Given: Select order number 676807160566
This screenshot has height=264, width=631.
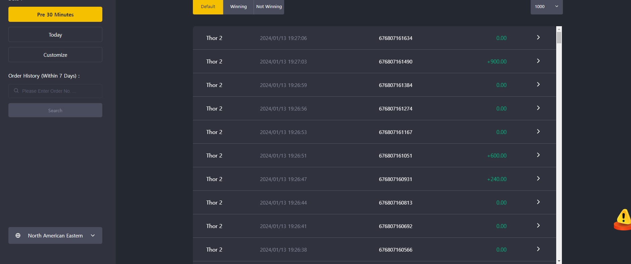Looking at the screenshot, I should tap(396, 250).
